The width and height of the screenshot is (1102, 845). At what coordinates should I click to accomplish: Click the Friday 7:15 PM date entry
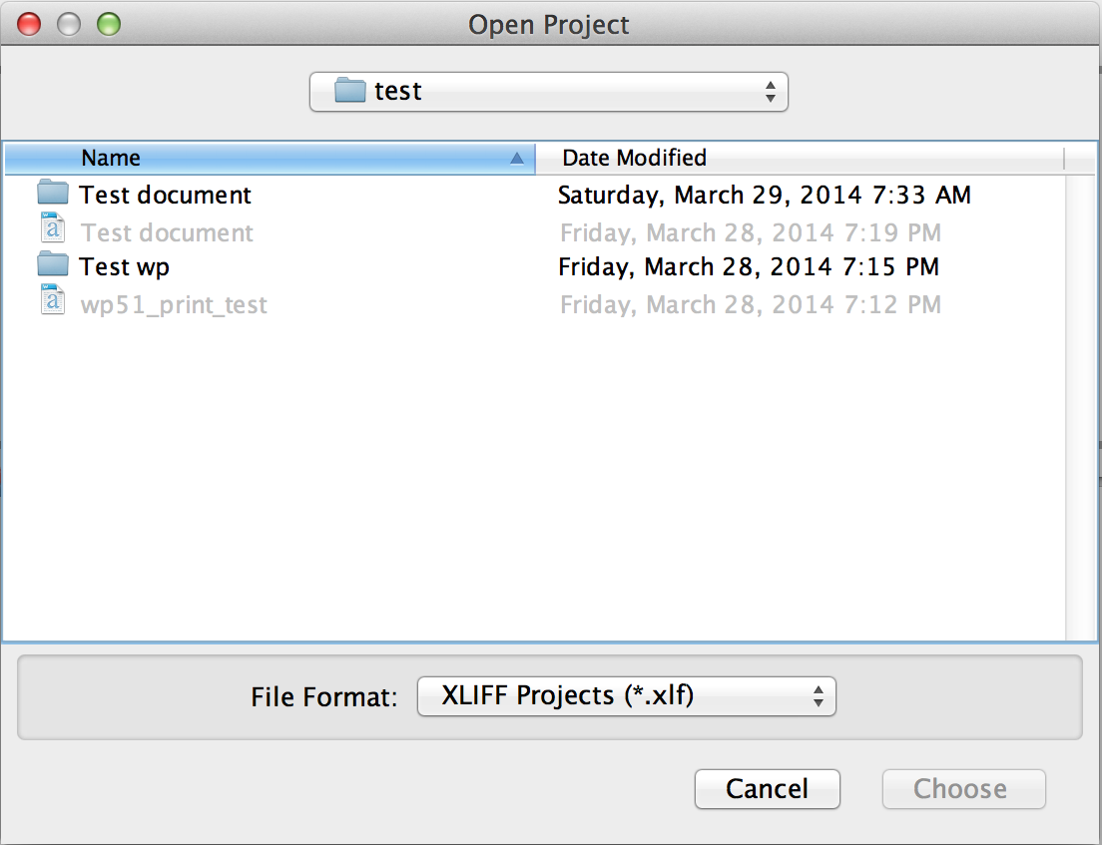[x=748, y=267]
